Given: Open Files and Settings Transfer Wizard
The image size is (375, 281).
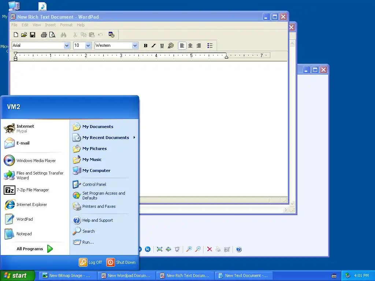Looking at the screenshot, I should coord(35,175).
